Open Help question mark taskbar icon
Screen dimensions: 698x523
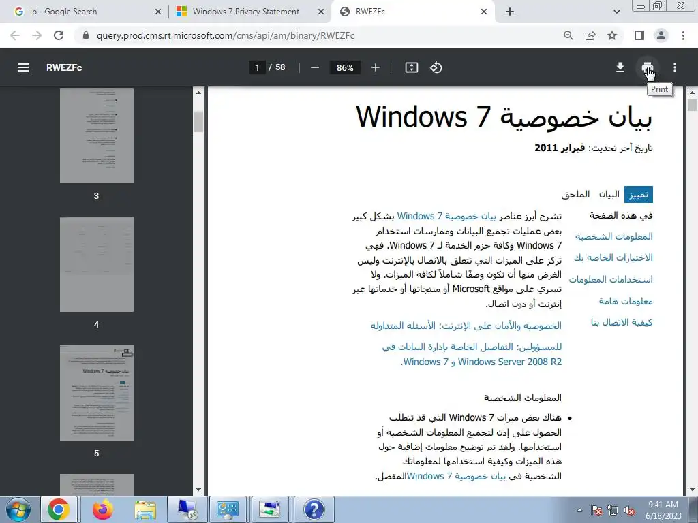(314, 509)
